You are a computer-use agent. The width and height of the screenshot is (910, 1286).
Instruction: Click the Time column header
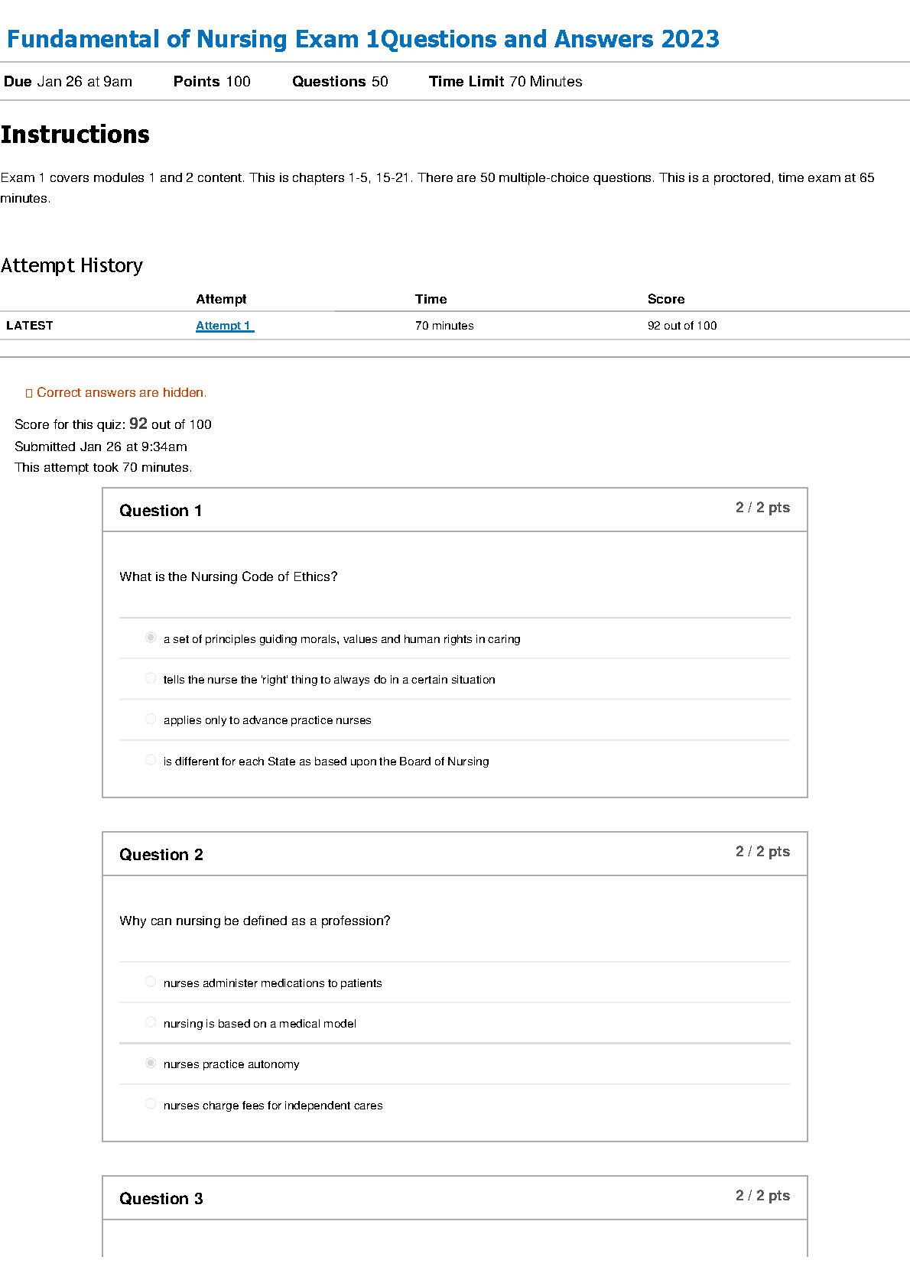tap(431, 299)
